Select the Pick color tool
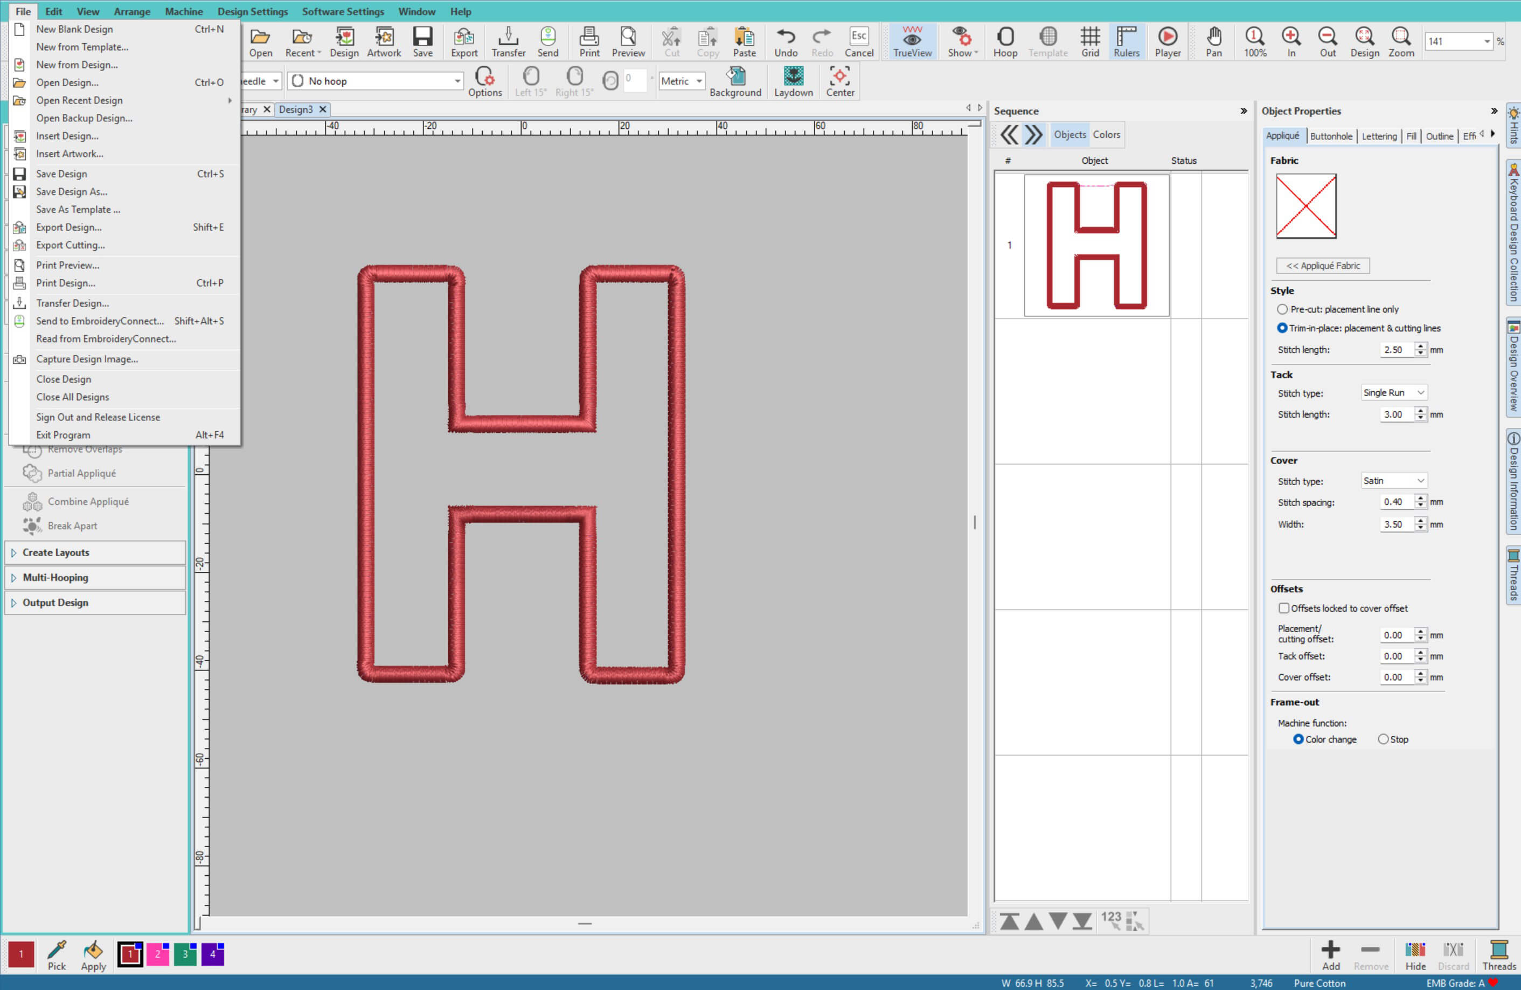Image resolution: width=1521 pixels, height=990 pixels. tap(56, 956)
